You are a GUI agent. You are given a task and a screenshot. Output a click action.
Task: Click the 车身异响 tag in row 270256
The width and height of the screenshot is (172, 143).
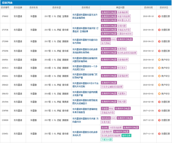pos(121,49)
